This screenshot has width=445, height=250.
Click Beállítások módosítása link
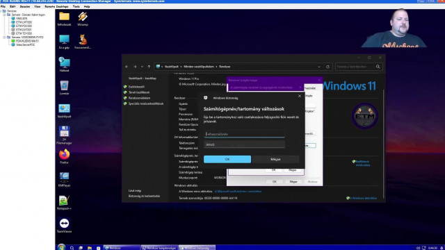point(362,163)
